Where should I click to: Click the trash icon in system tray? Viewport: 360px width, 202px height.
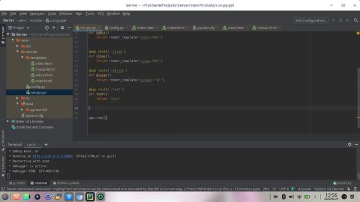pos(352,197)
